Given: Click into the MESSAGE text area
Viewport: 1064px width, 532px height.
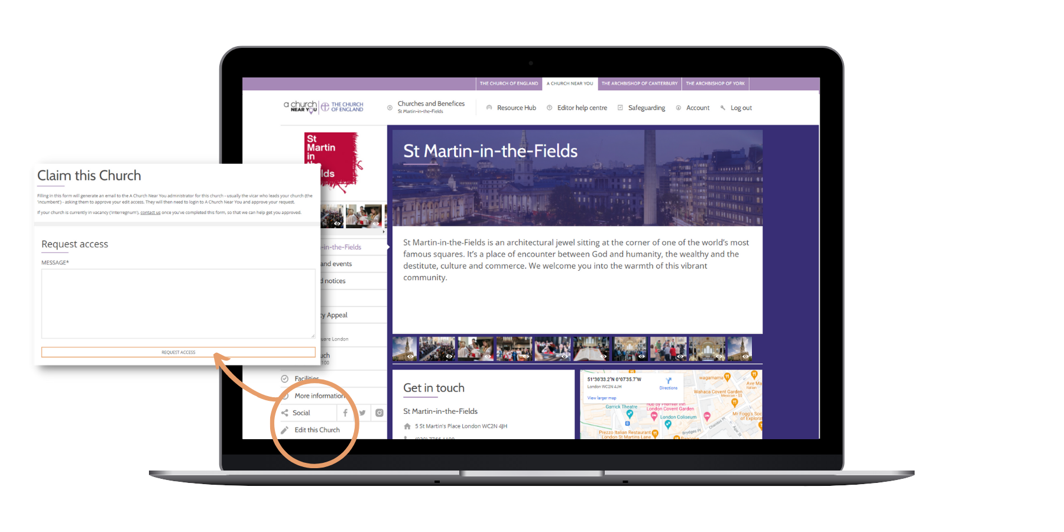Looking at the screenshot, I should 179,304.
